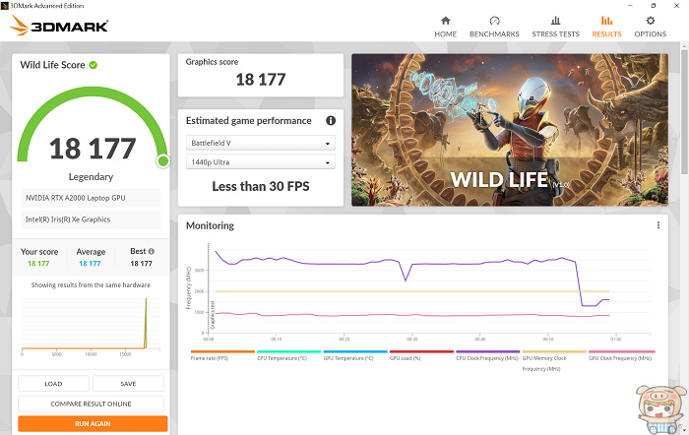Click the Best score info icon
The width and height of the screenshot is (689, 435).
click(152, 252)
